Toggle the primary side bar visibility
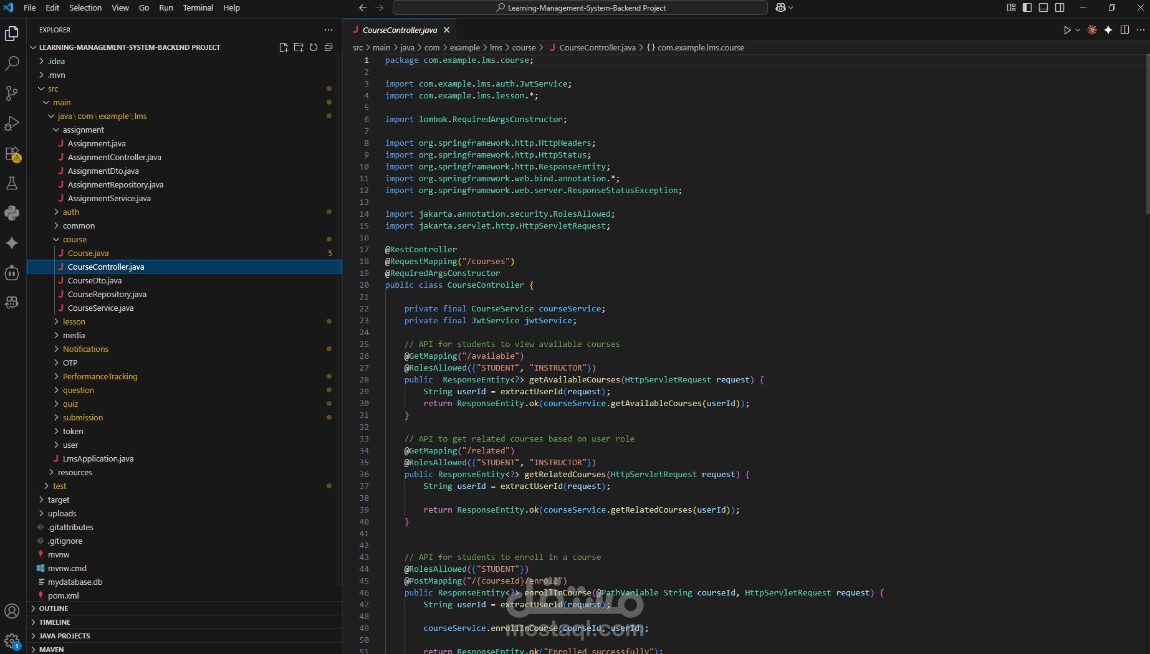Image resolution: width=1150 pixels, height=654 pixels. (1027, 7)
